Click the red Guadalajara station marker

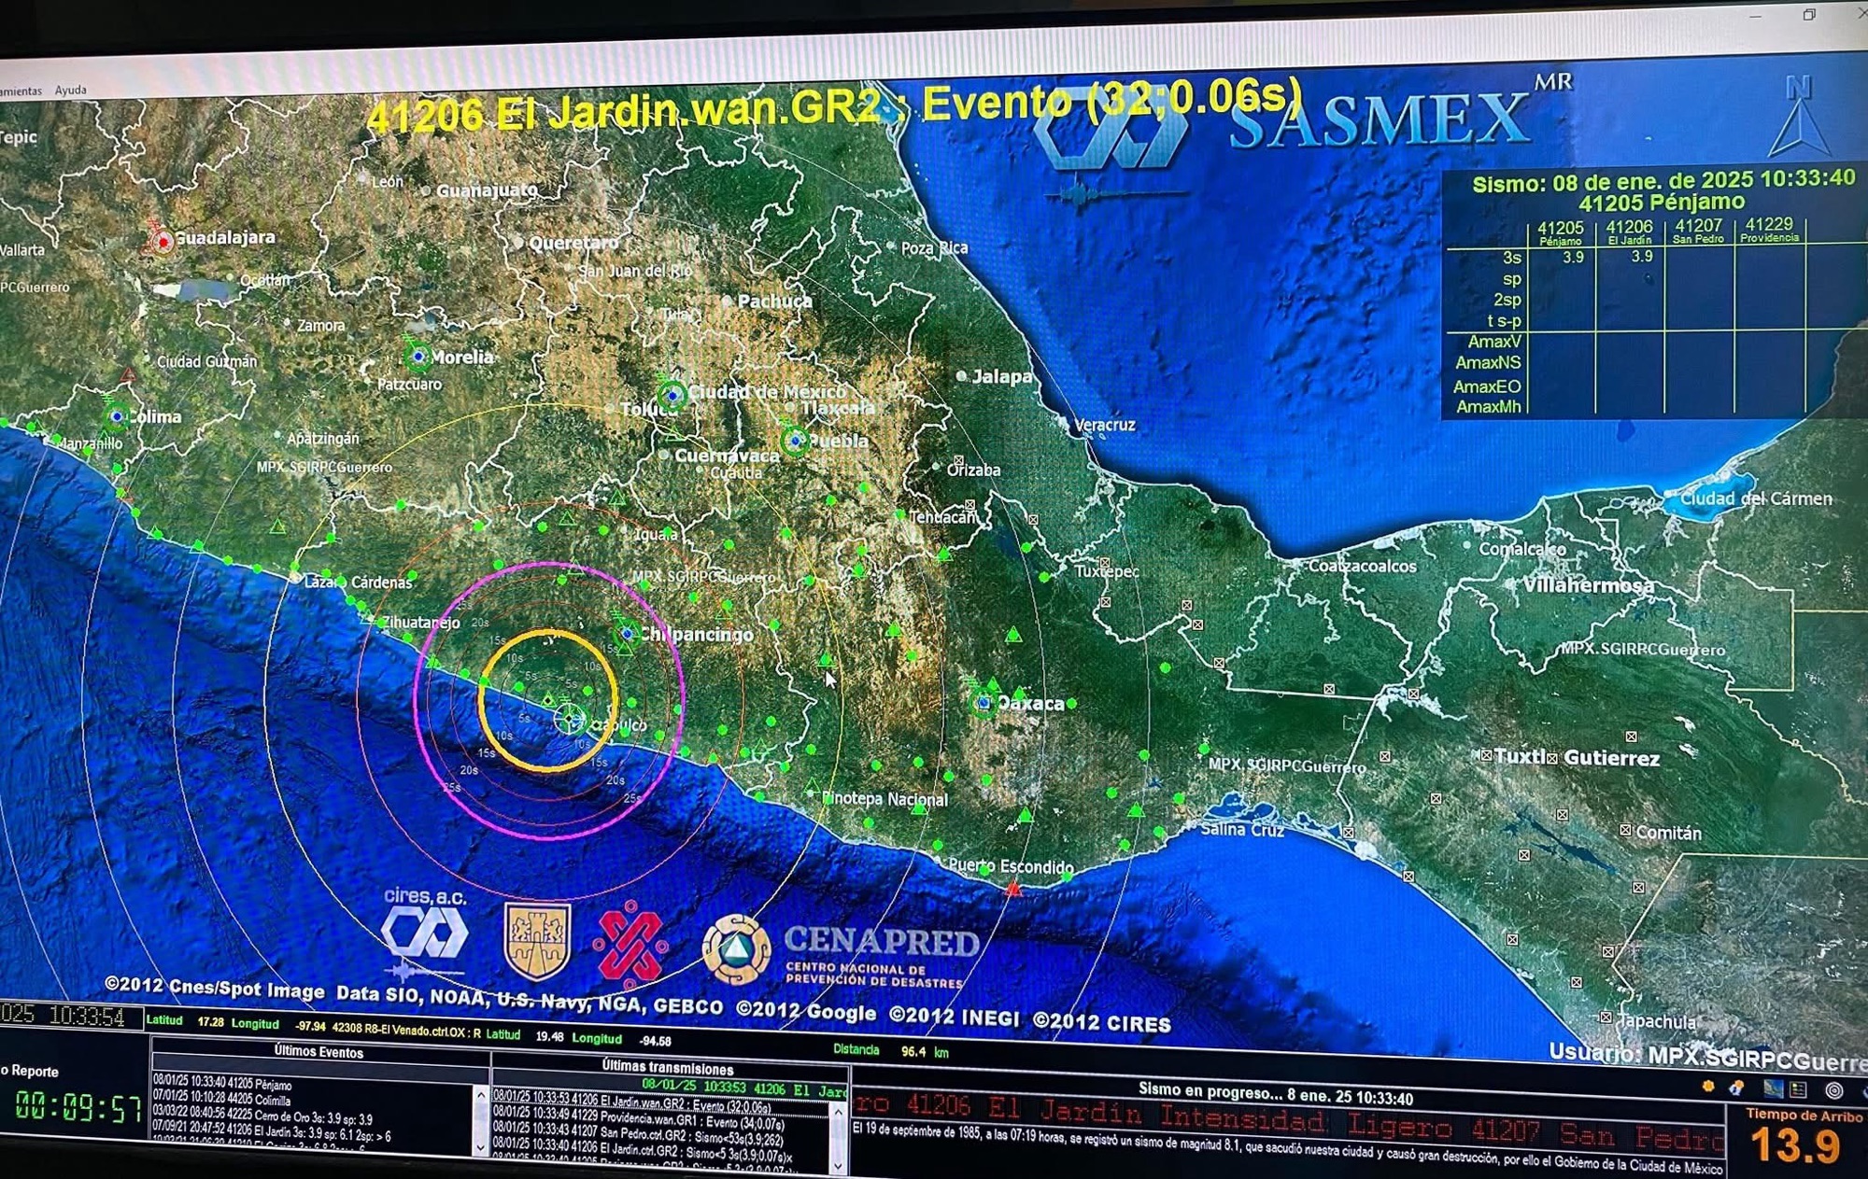point(163,242)
